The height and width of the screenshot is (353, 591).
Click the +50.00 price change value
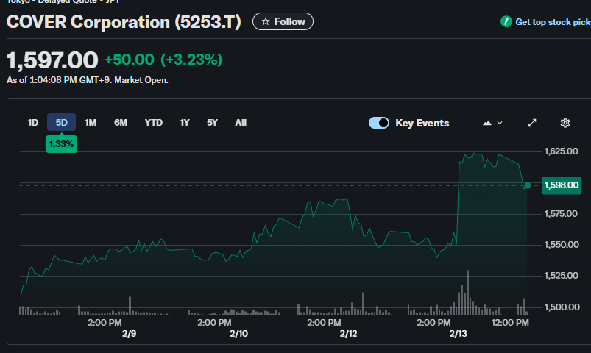(x=130, y=60)
